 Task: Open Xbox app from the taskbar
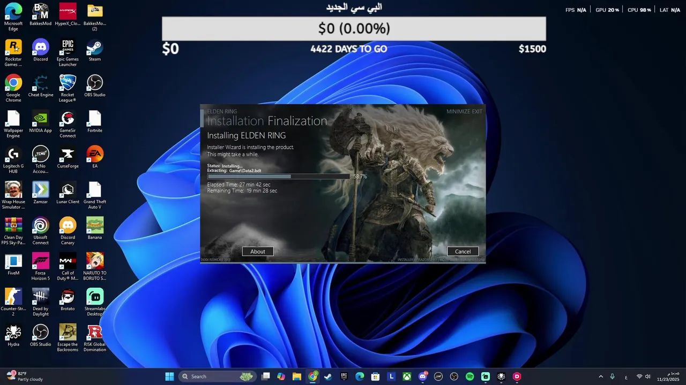(x=407, y=376)
